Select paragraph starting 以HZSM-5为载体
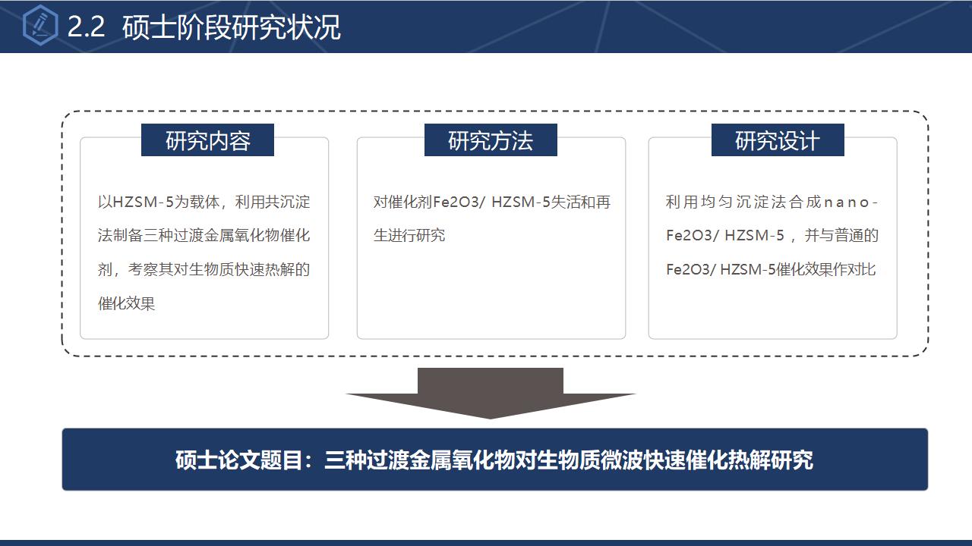Image resolution: width=972 pixels, height=546 pixels. pyautogui.click(x=204, y=253)
